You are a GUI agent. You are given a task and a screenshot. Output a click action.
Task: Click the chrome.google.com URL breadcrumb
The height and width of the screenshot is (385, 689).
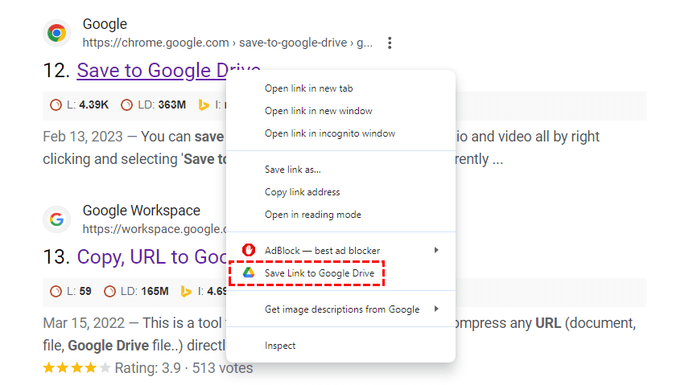pos(228,43)
